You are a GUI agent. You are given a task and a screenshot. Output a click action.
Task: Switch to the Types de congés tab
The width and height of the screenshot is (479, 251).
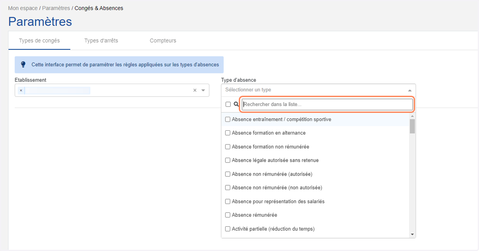(x=40, y=41)
